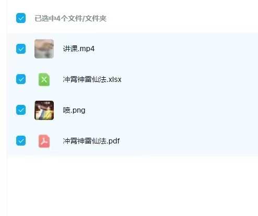Screen dimensions: 258x216
Task: Deselect the 冲霄神雷仙法.xlsx checkbox
Action: 21,79
